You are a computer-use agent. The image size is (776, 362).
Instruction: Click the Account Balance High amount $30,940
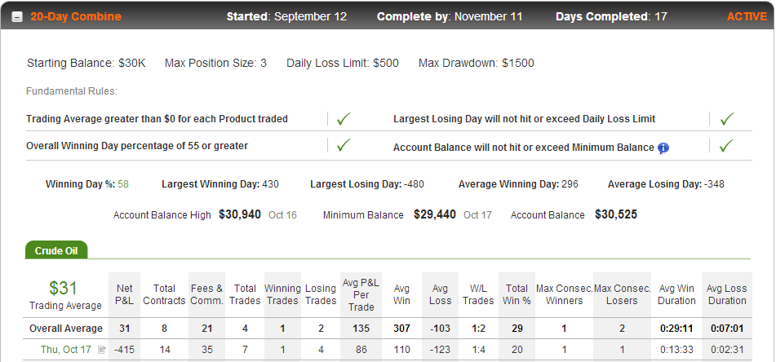(240, 214)
